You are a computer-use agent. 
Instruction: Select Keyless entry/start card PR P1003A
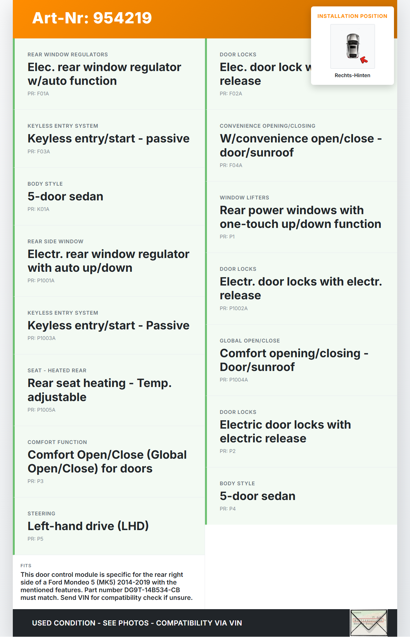[109, 325]
